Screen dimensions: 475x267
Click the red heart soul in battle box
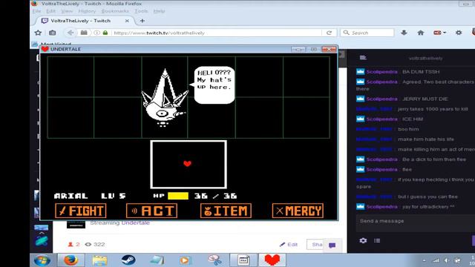pos(188,164)
